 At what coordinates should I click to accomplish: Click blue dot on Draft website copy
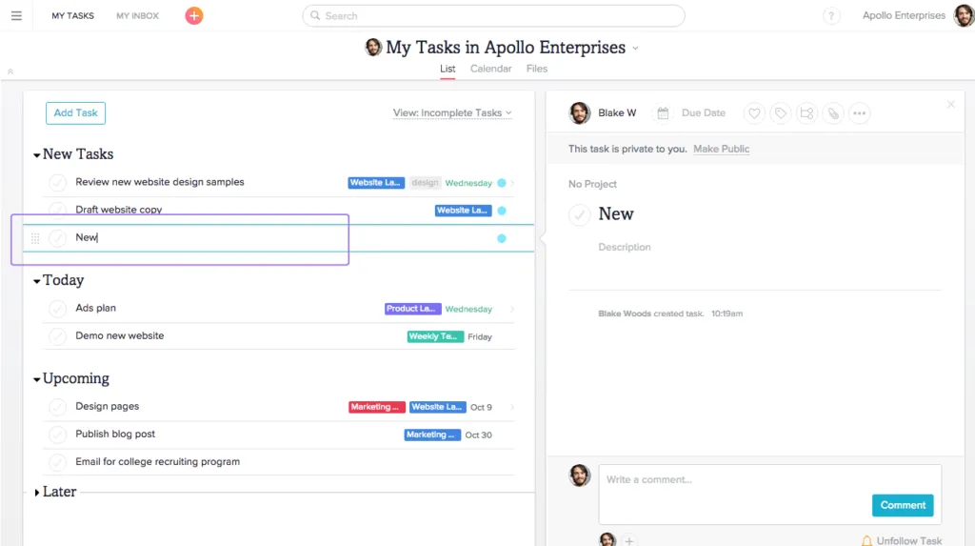click(x=502, y=211)
